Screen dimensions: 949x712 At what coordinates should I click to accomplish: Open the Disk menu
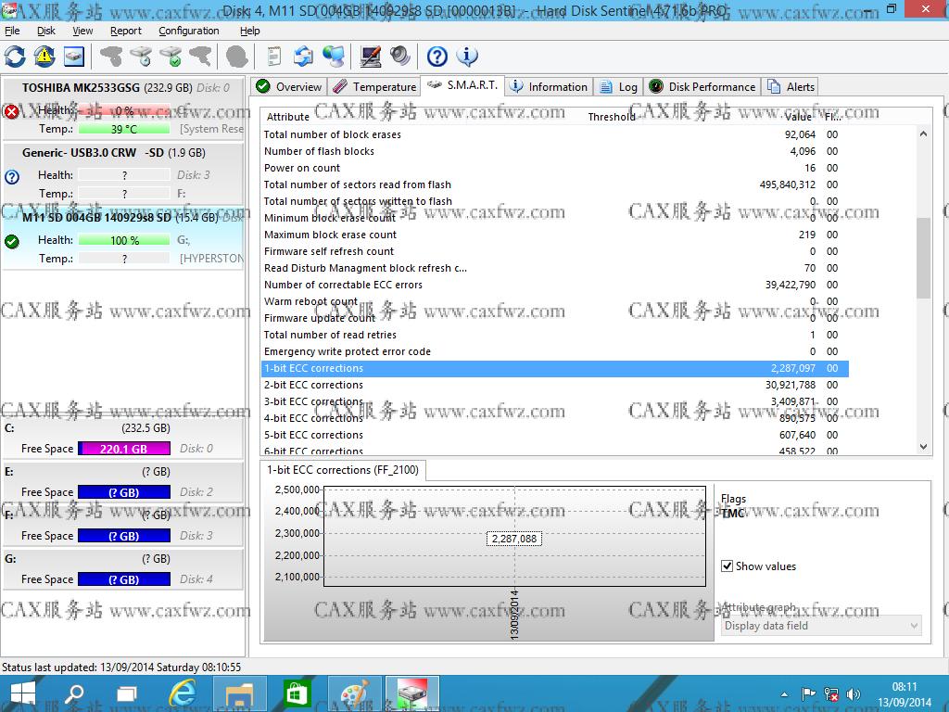point(46,31)
